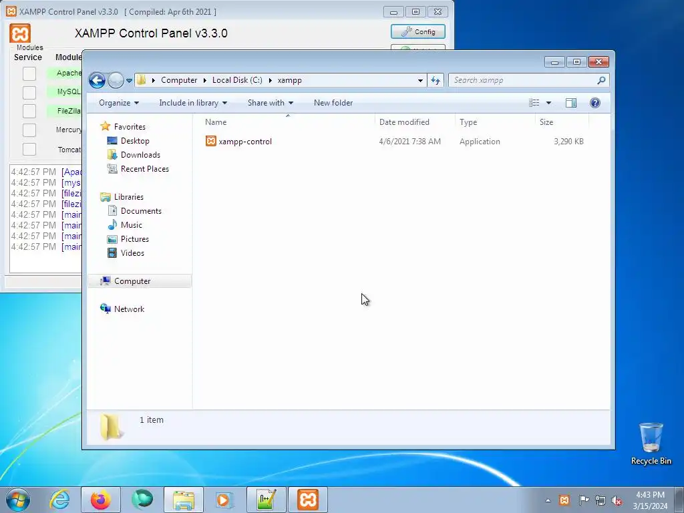Sort by the Name column header

(216, 122)
